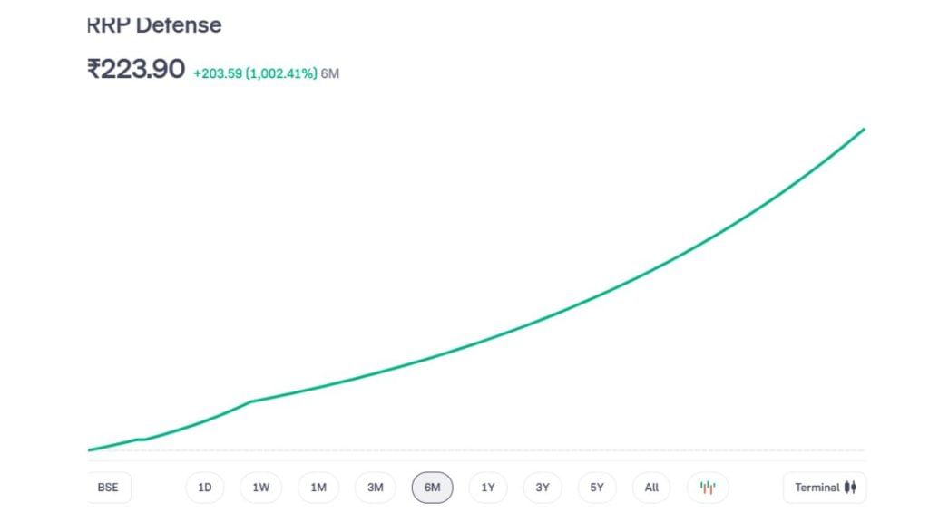Choose the highlighted 6M range
This screenshot has width=929, height=522.
click(x=432, y=487)
